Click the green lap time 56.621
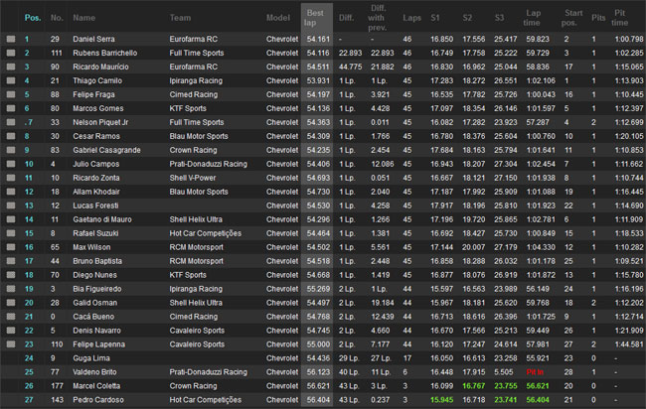The height and width of the screenshot is (409, 646). [x=538, y=386]
